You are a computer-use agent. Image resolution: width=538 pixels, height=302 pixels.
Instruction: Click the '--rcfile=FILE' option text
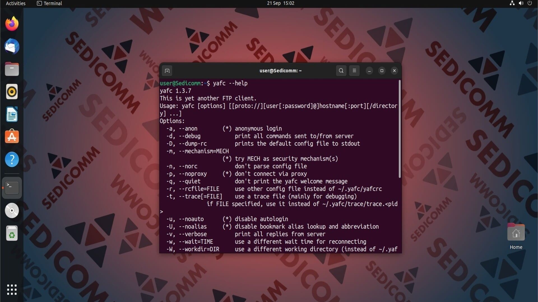point(199,189)
